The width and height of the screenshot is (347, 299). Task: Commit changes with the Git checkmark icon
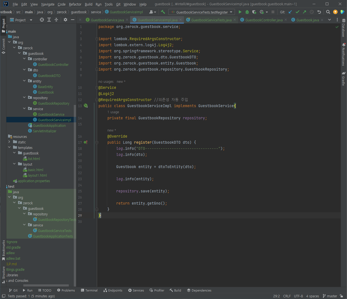tap(297, 12)
